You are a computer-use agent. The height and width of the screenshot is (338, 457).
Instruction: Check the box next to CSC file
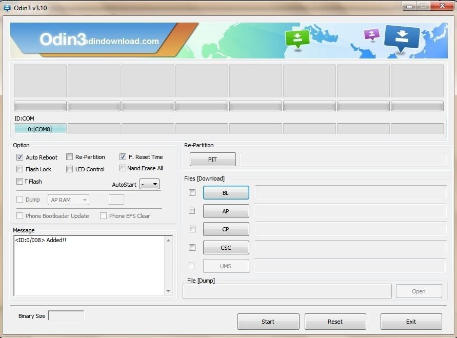pos(192,247)
